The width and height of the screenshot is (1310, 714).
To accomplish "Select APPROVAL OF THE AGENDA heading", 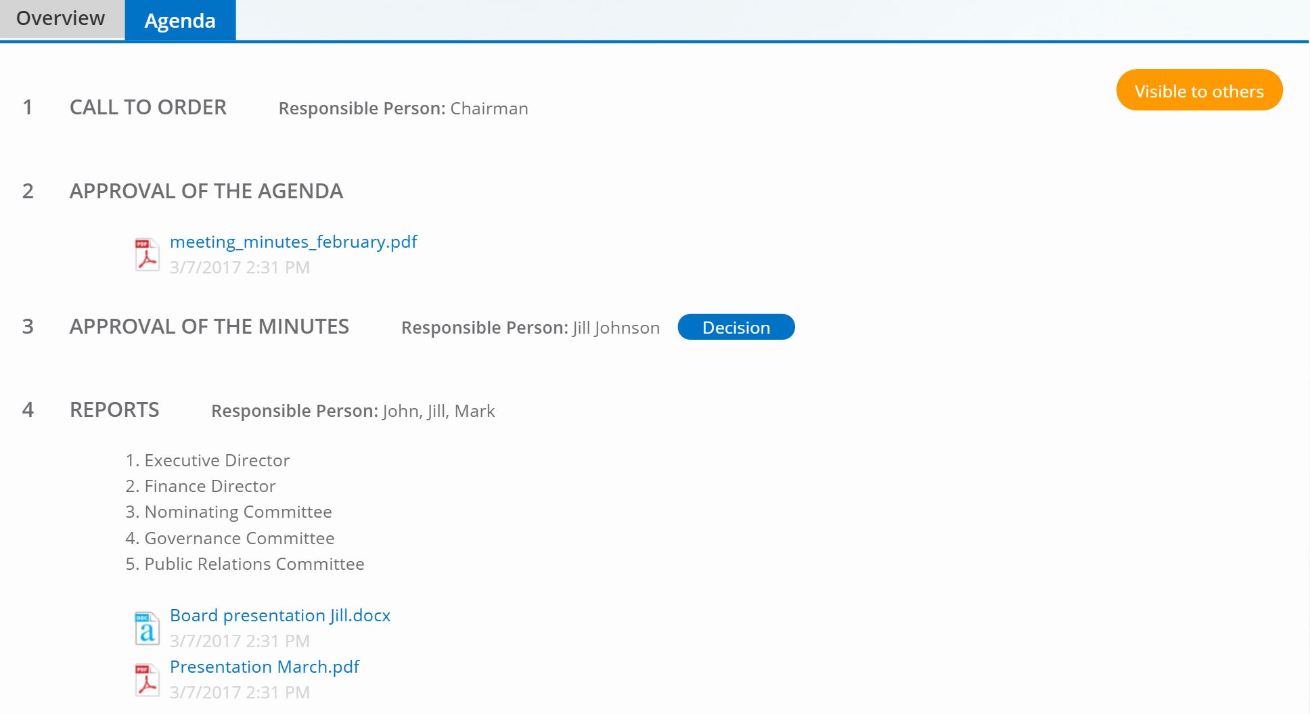I will point(206,192).
